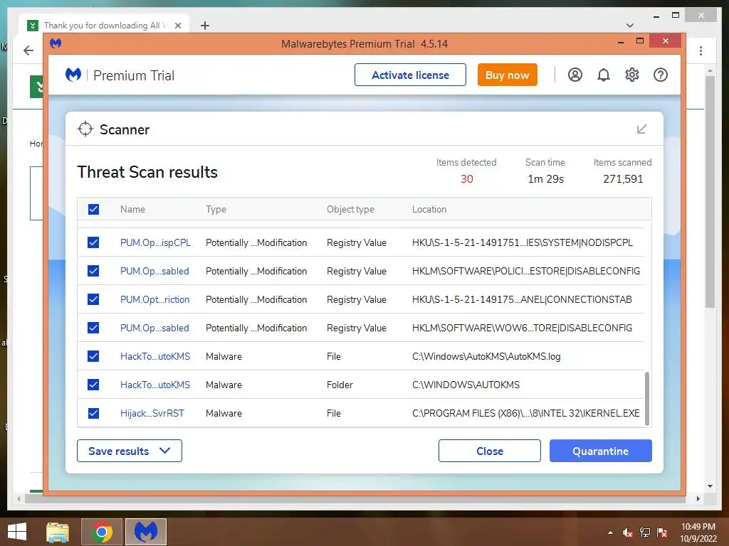
Task: Open a new Chrome tab
Action: (x=204, y=26)
